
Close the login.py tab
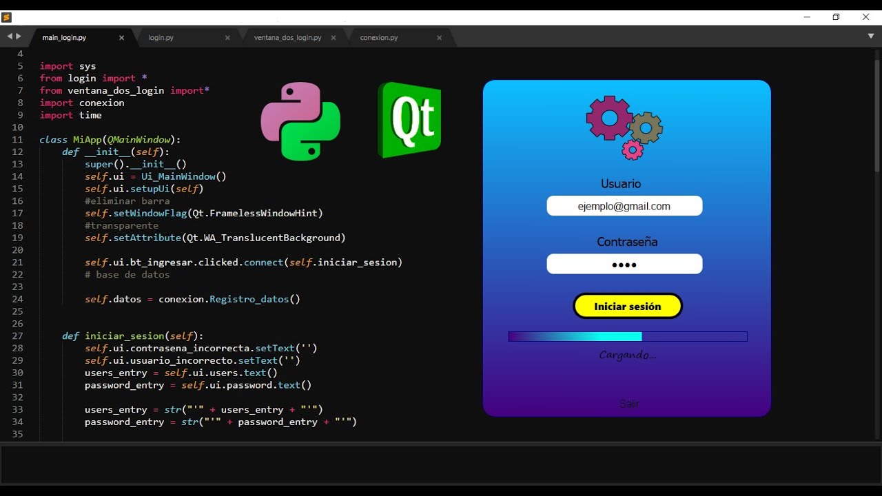227,38
